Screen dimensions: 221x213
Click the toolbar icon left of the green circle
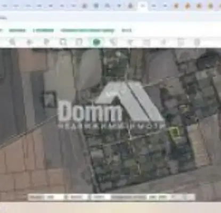coord(79,42)
